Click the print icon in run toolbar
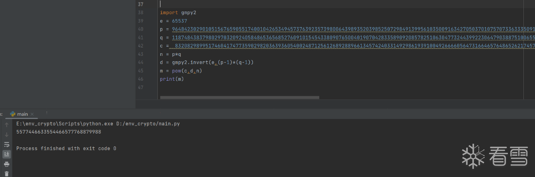Viewport: 535px width, 177px height. (x=7, y=164)
